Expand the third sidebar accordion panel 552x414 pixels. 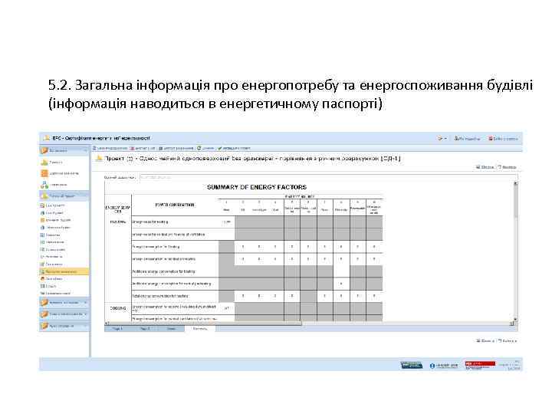pyautogui.click(x=64, y=314)
